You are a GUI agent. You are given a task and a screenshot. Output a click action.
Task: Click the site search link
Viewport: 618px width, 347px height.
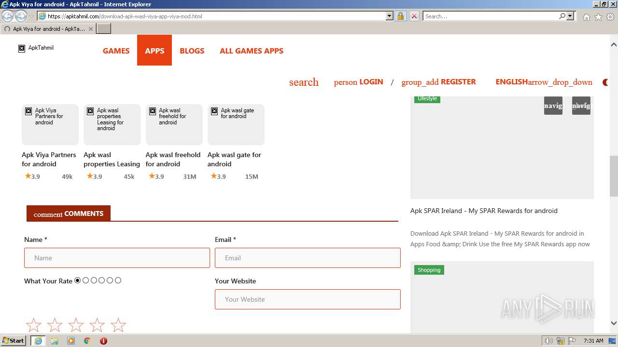(x=304, y=82)
